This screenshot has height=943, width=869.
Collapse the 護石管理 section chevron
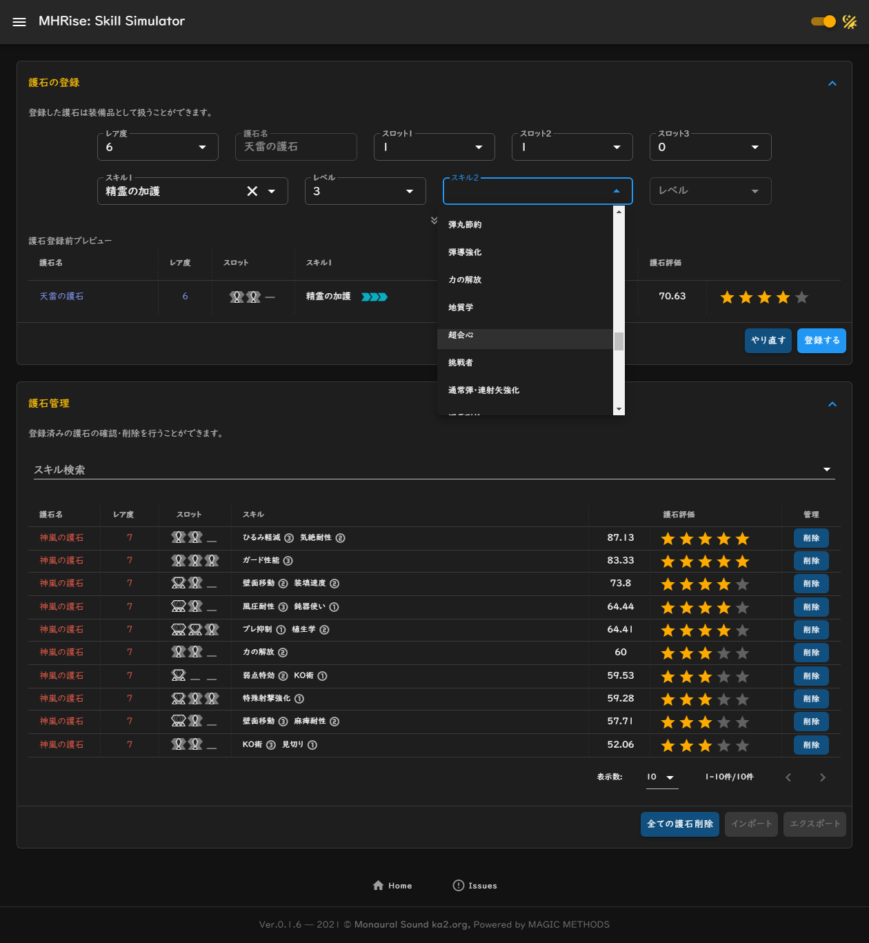click(x=832, y=404)
